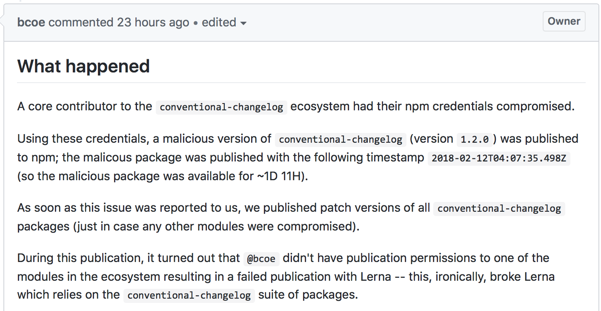This screenshot has height=311, width=601.
Task: Click conventional-changelog in the patch versions sentence
Action: pyautogui.click(x=499, y=209)
